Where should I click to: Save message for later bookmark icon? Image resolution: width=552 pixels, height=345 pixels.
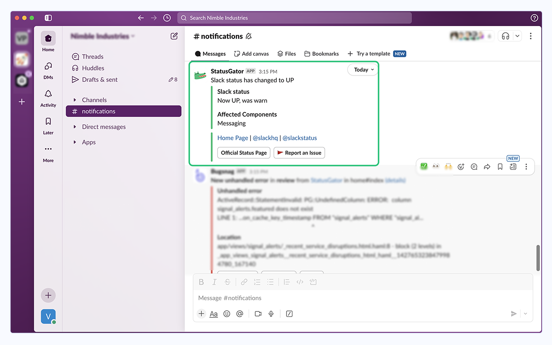point(500,166)
